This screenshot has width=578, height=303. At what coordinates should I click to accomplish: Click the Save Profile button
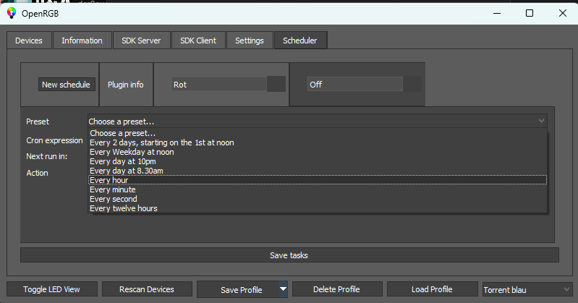pyautogui.click(x=238, y=290)
